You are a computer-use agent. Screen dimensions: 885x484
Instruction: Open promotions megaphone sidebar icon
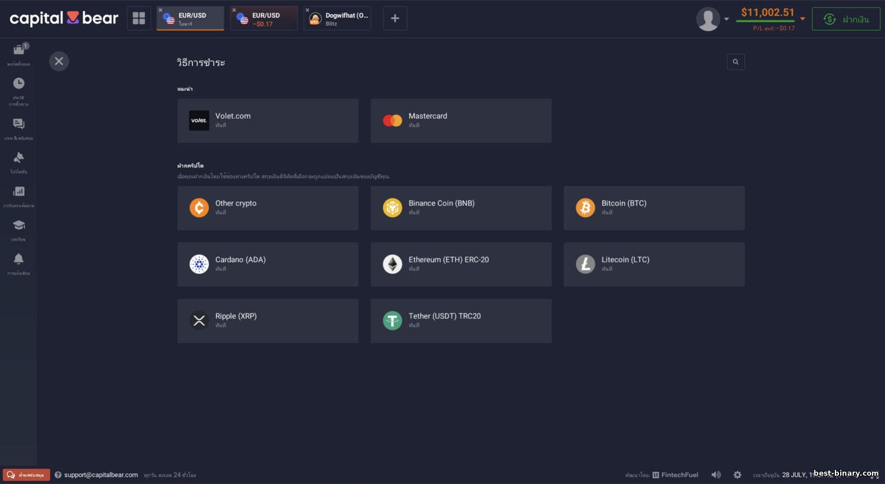pos(19,157)
